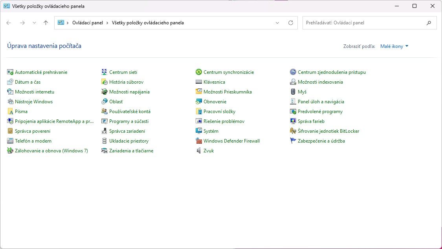Click the Ovládací panel breadcrumb

(x=88, y=23)
